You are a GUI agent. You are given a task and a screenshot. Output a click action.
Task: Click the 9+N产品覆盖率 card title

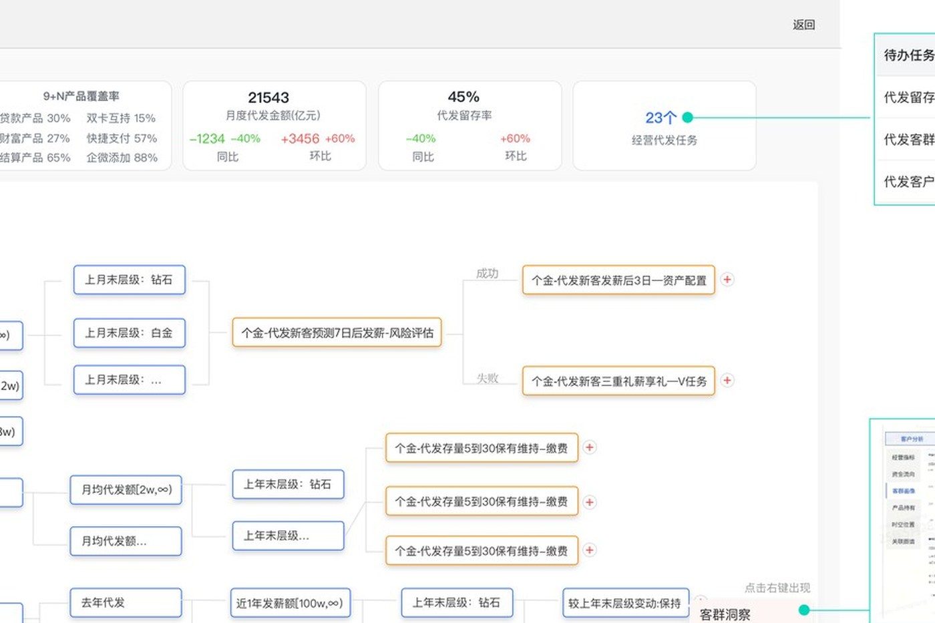pyautogui.click(x=81, y=96)
